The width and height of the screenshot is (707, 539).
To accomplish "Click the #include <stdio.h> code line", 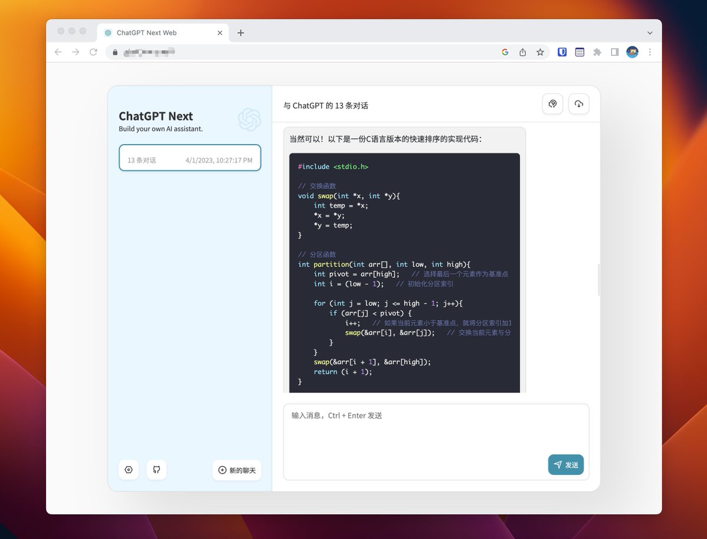I will [x=333, y=167].
